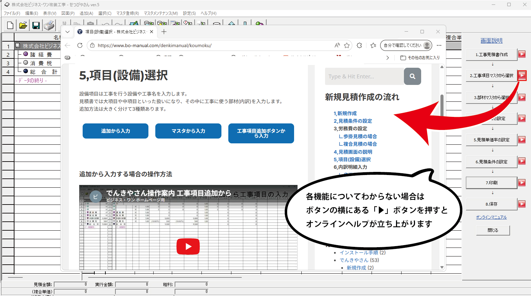
Task: Play help for 7.印刷
Action: click(522, 183)
